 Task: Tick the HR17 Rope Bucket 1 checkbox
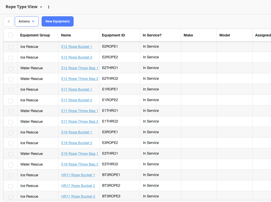pyautogui.click(x=11, y=176)
